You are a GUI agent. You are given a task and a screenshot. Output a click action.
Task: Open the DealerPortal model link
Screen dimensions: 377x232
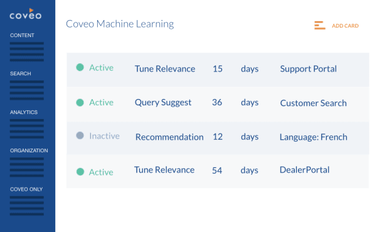(304, 170)
